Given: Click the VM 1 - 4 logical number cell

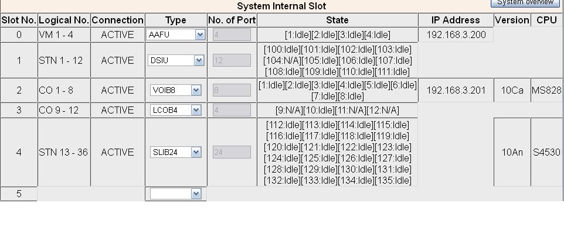Looking at the screenshot, I should point(63,35).
